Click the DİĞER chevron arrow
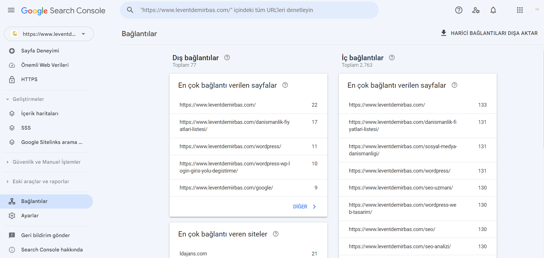544x258 pixels. [314, 207]
